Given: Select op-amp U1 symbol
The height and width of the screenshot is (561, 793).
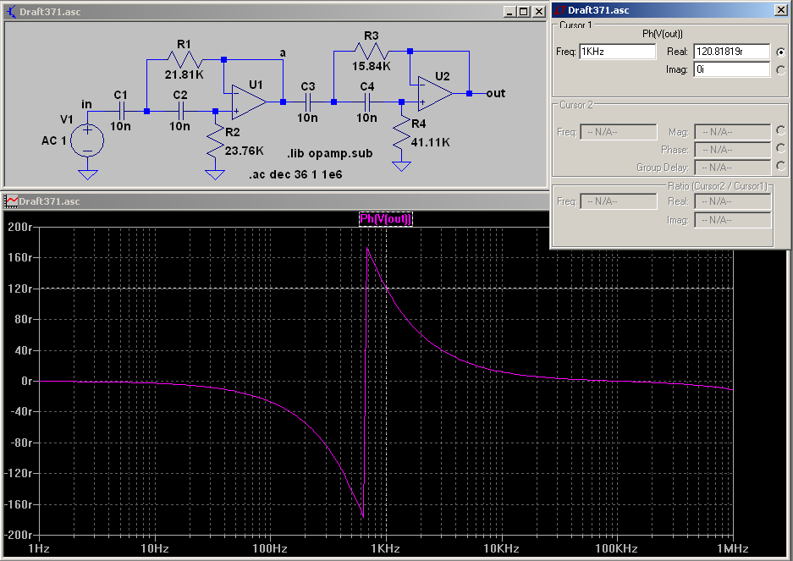Looking at the screenshot, I should 249,102.
